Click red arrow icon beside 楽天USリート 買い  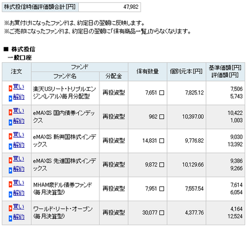click(x=11, y=89)
